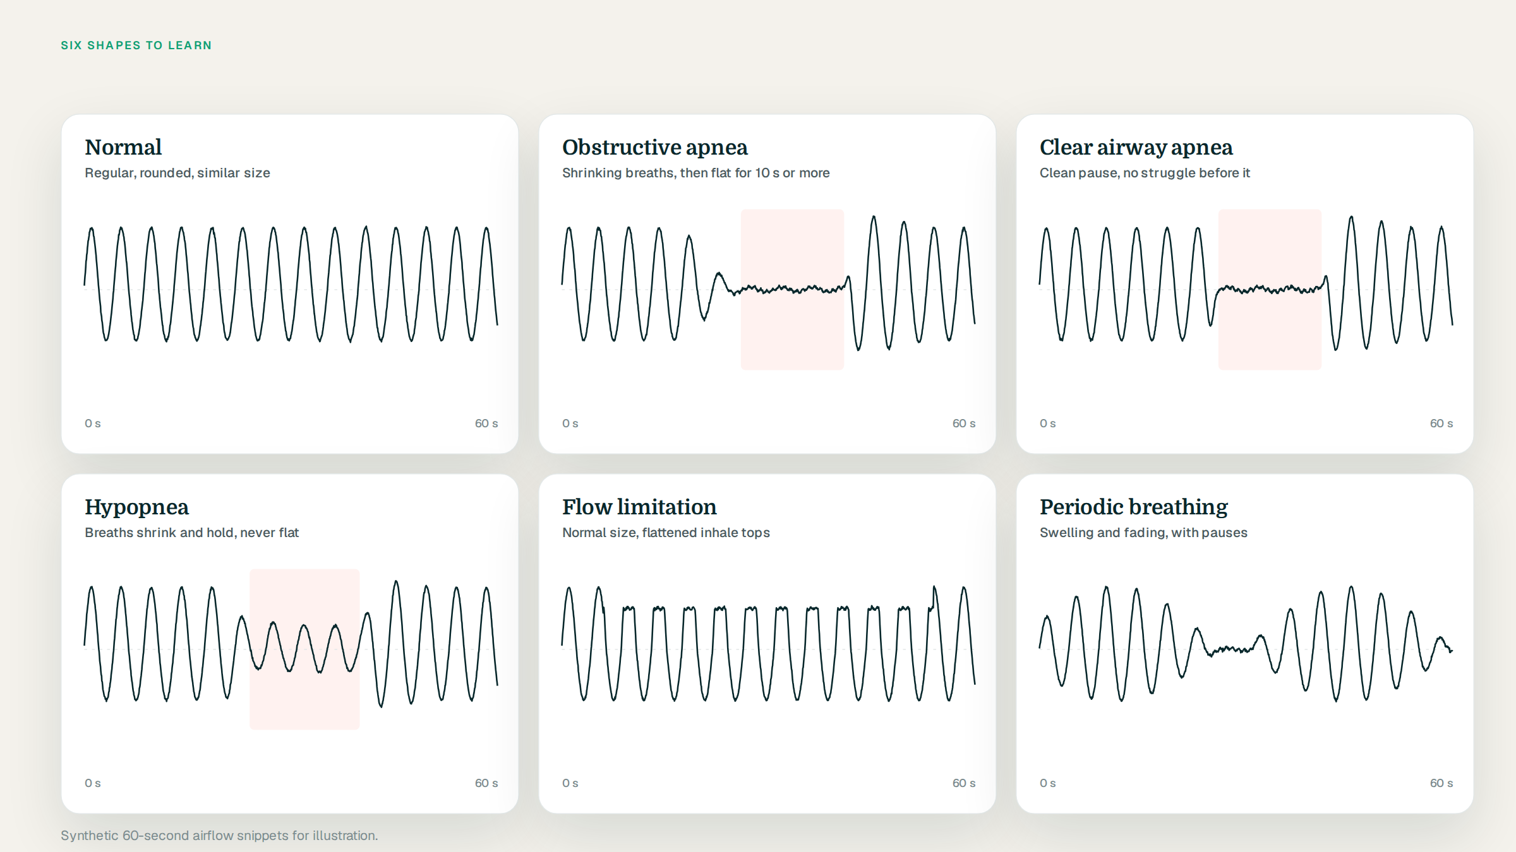
Task: Click 'Swelling and fading, with pauses' description
Action: pyautogui.click(x=1143, y=533)
